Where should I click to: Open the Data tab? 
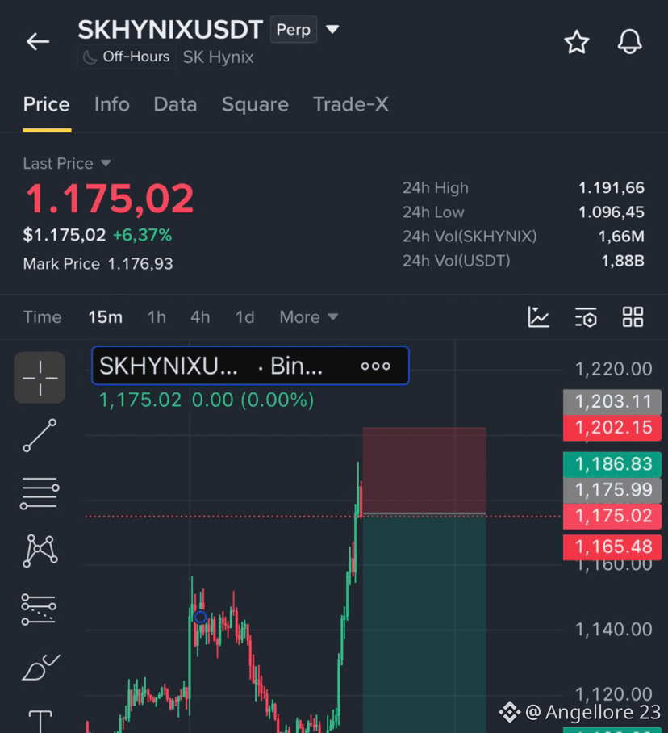pos(175,104)
